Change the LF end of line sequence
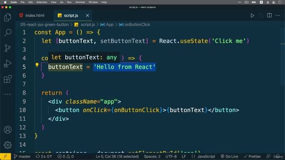This screenshot has height=160, width=285. (x=184, y=156)
